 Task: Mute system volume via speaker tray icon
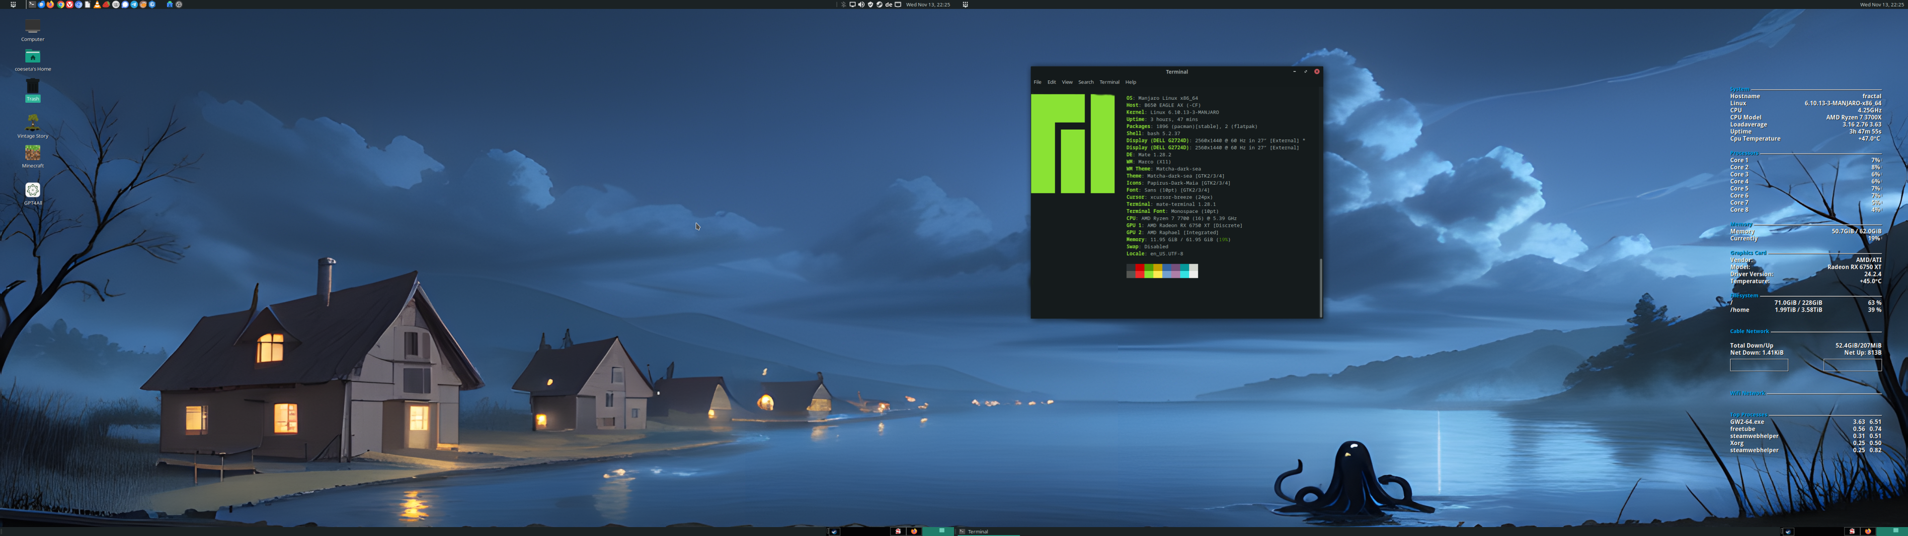point(862,4)
